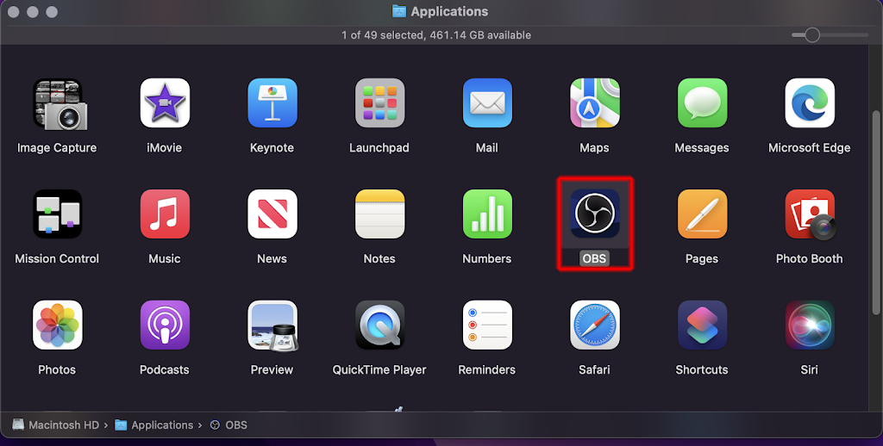
Task: Click Macintosh HD in the path bar
Action: tap(64, 425)
